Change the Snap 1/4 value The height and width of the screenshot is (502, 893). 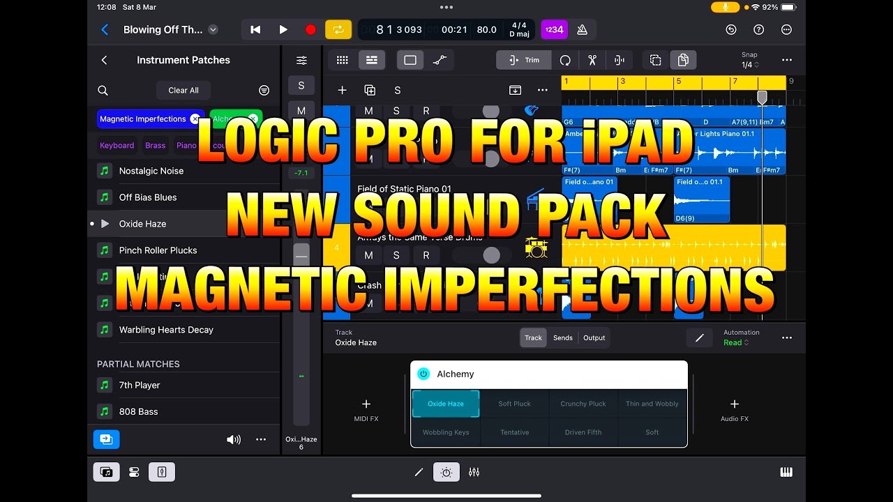[749, 65]
